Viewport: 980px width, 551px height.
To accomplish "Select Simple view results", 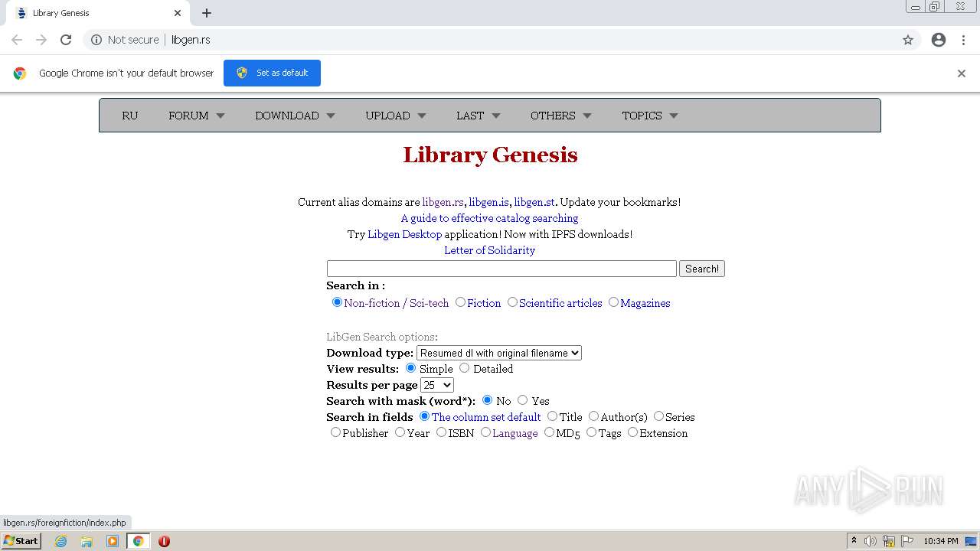I will tap(411, 368).
